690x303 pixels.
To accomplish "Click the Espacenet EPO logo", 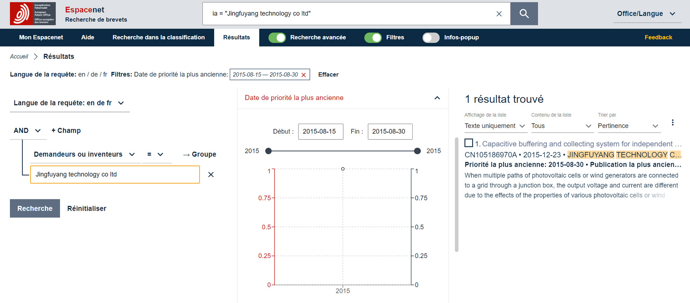I will 33,14.
